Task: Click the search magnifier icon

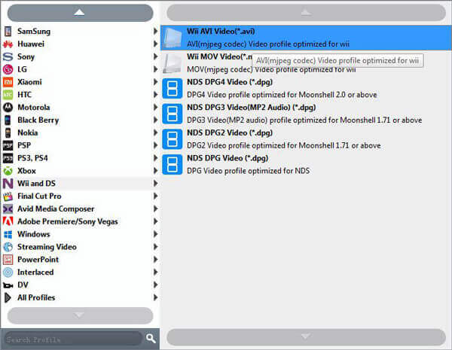Action: (151, 338)
